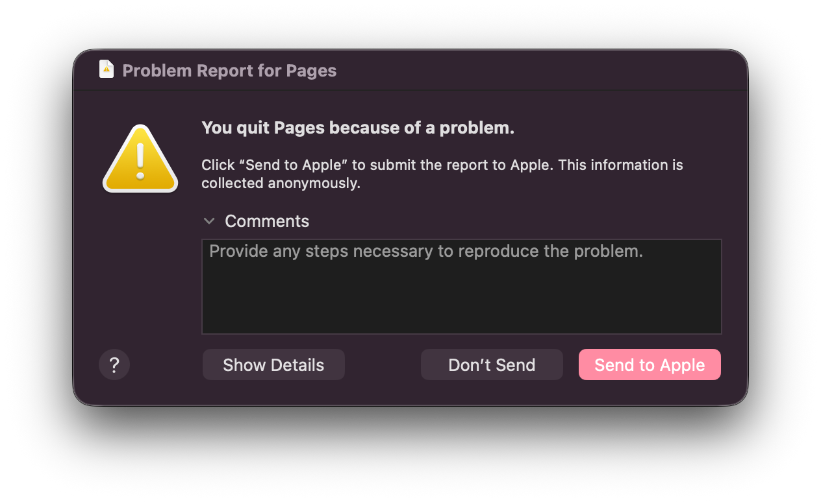
Task: Click the "Send to Apple" phrase in the description
Action: coord(293,165)
